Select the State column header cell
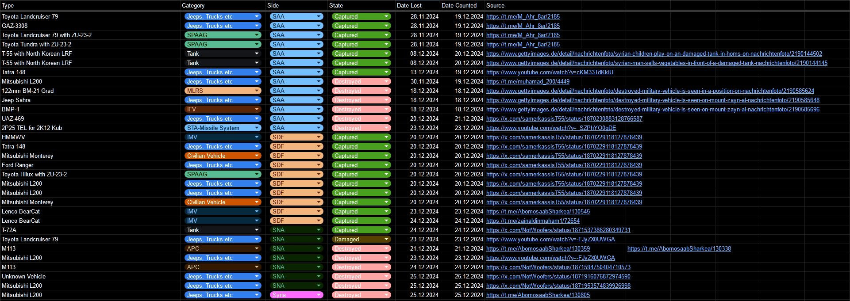 [x=362, y=5]
